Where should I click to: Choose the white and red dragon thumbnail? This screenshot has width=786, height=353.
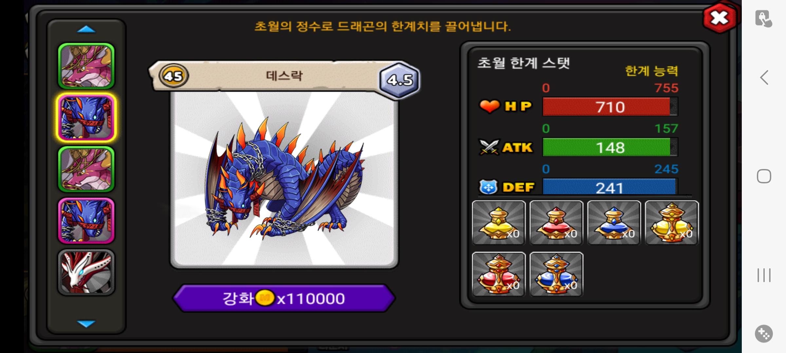[86, 272]
